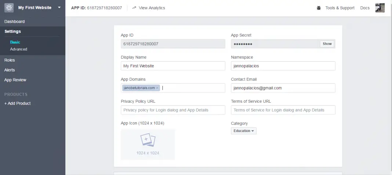
Task: Click the Contact Email input
Action: tap(283, 88)
